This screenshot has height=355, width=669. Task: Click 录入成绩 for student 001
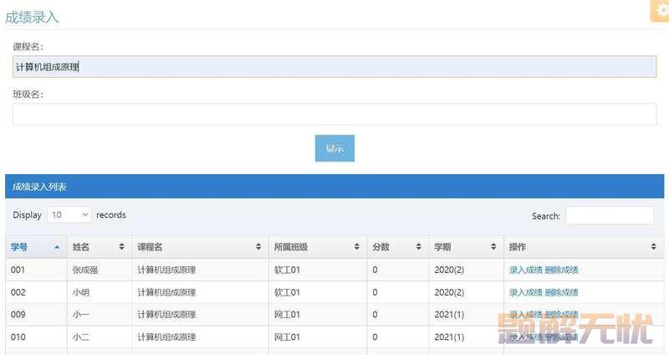526,270
